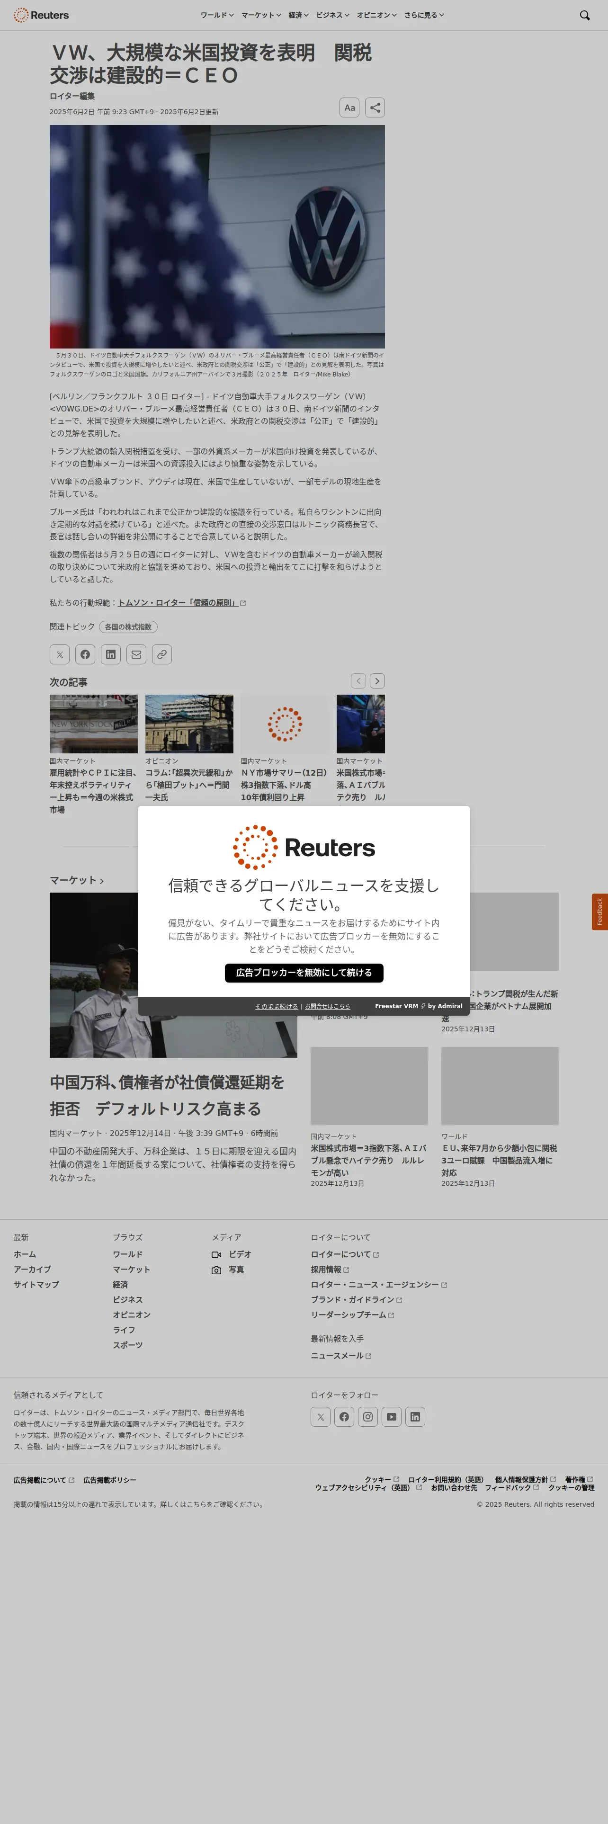
Task: Expand the 経済 menu dropdown
Action: point(298,15)
